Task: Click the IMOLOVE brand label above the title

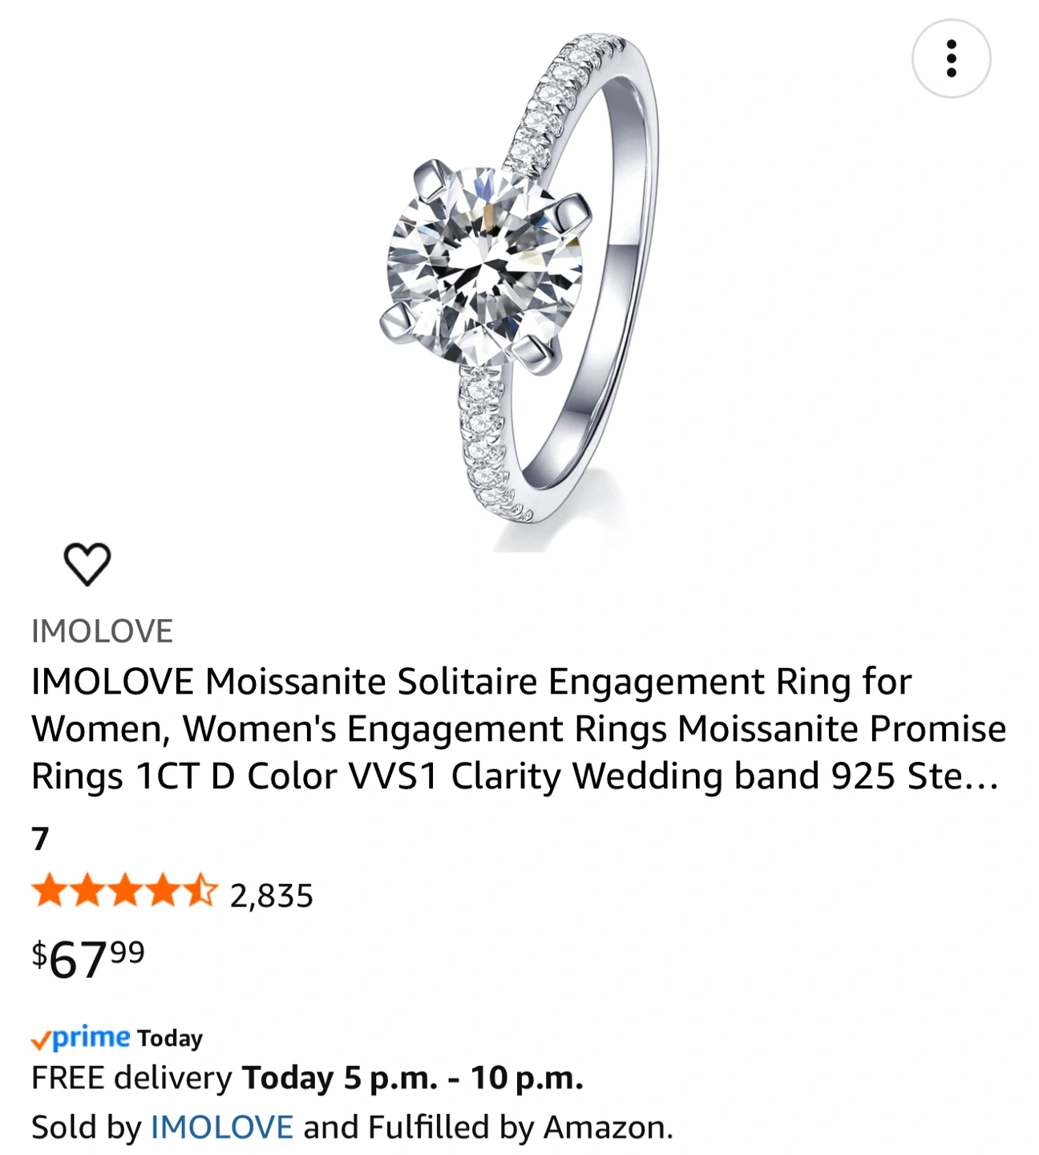Action: (x=102, y=631)
